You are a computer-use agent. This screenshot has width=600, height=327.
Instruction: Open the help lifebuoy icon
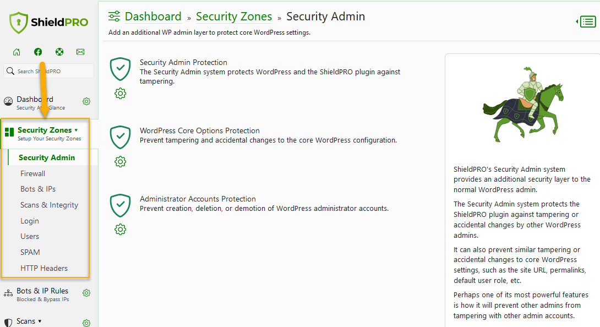(x=59, y=52)
